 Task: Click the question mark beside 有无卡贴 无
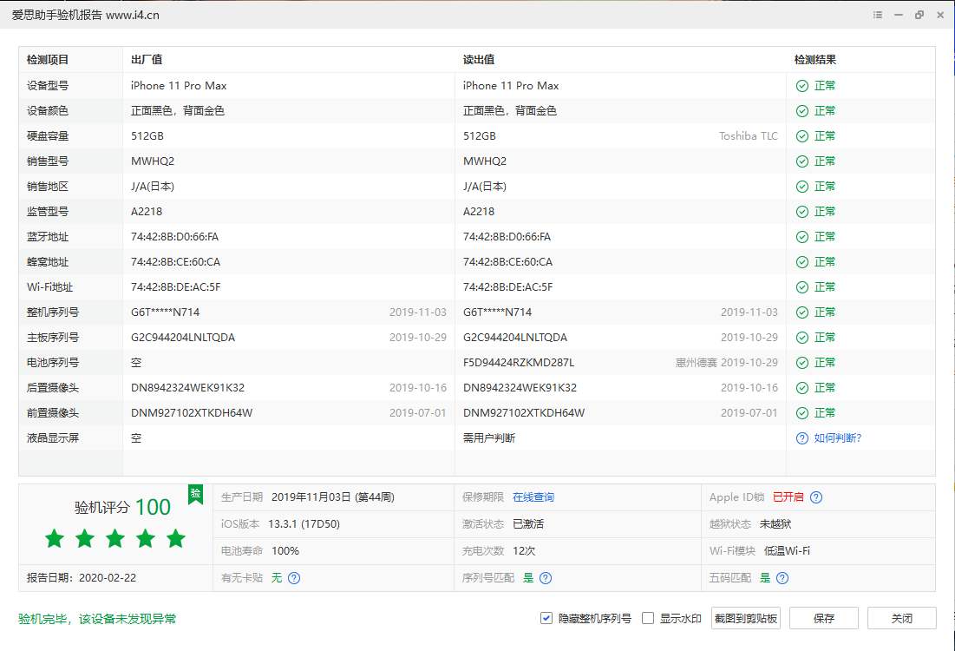292,577
